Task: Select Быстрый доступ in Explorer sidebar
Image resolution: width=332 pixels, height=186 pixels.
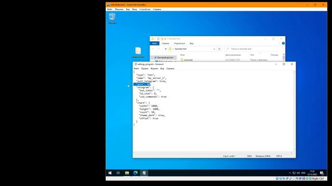Action: pos(163,57)
